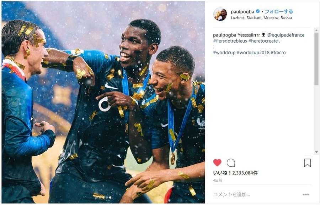Open the paulpogba username in header
Image resolution: width=320 pixels, height=205 pixels.
coord(242,12)
